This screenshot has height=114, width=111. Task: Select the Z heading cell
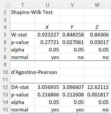point(97,27)
